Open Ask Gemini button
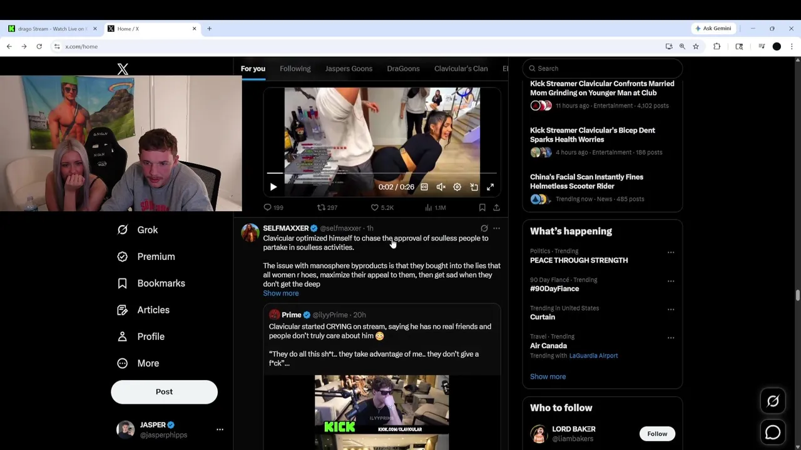 [x=713, y=29]
